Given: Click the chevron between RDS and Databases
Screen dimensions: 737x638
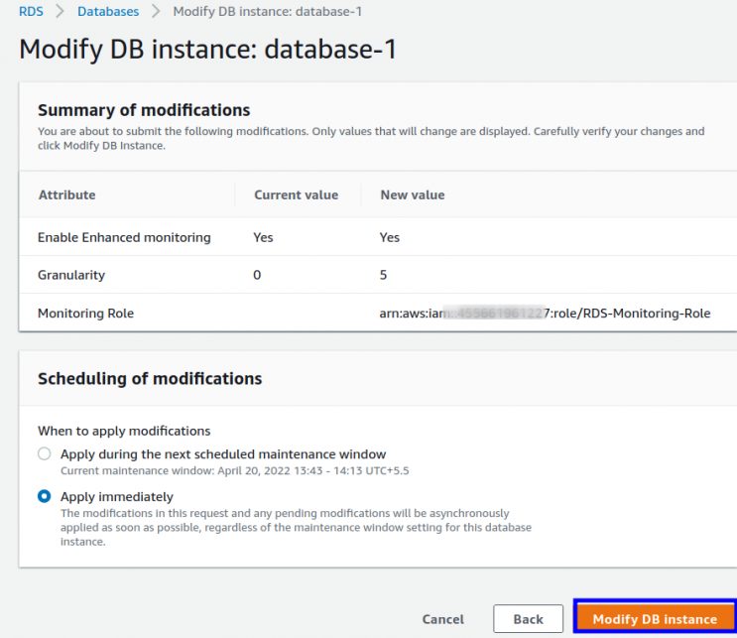Looking at the screenshot, I should click(61, 12).
